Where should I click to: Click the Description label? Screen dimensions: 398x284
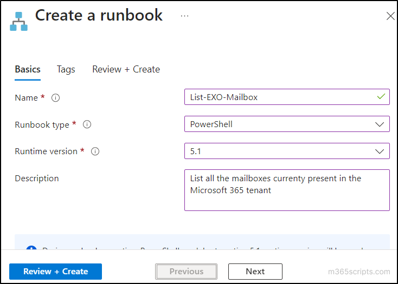[37, 179]
